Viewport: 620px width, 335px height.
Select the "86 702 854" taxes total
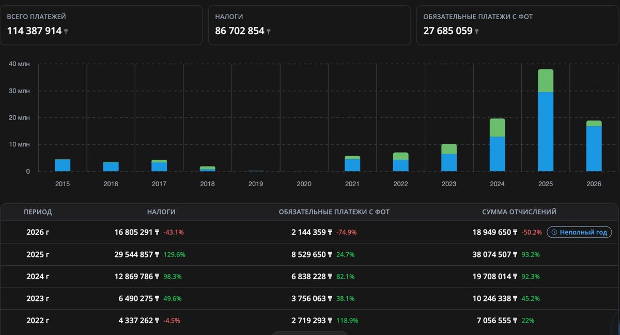(240, 31)
